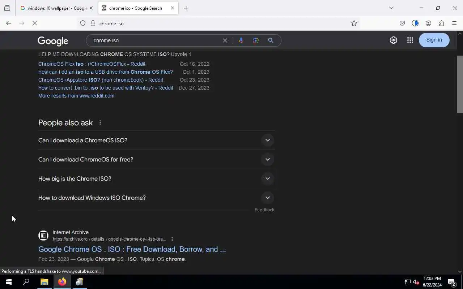The width and height of the screenshot is (463, 289).
Task: Click the People also ask heading
Action: click(65, 123)
